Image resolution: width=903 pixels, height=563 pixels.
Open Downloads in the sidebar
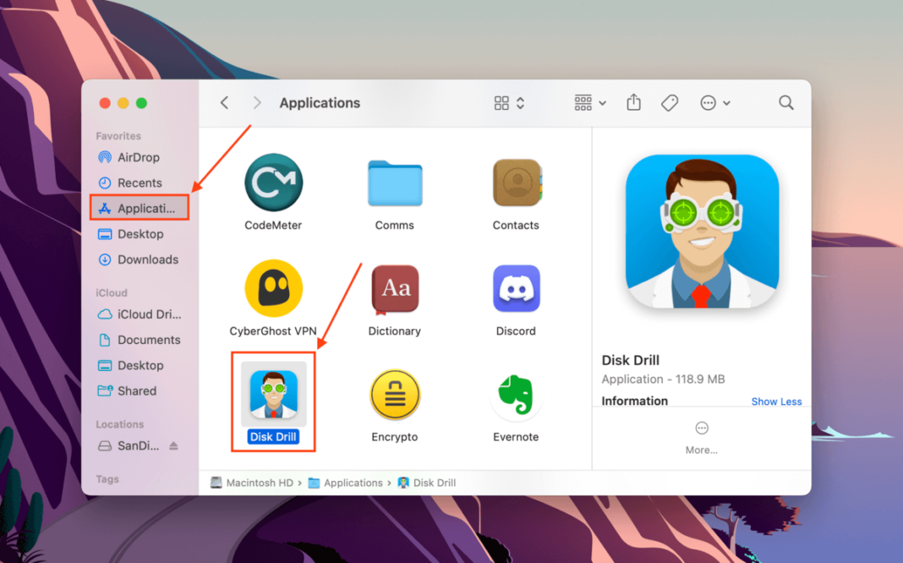[139, 260]
